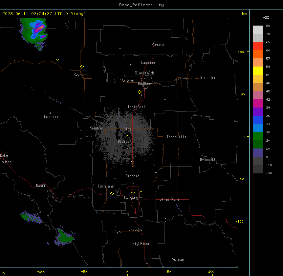Image resolution: width=283 pixels, height=276 pixels.
Task: Click the 50 tick on right axis
Action: pos(243,94)
